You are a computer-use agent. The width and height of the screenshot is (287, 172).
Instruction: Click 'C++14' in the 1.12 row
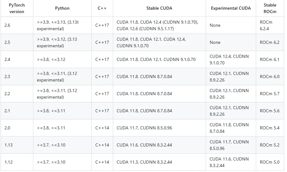102,162
